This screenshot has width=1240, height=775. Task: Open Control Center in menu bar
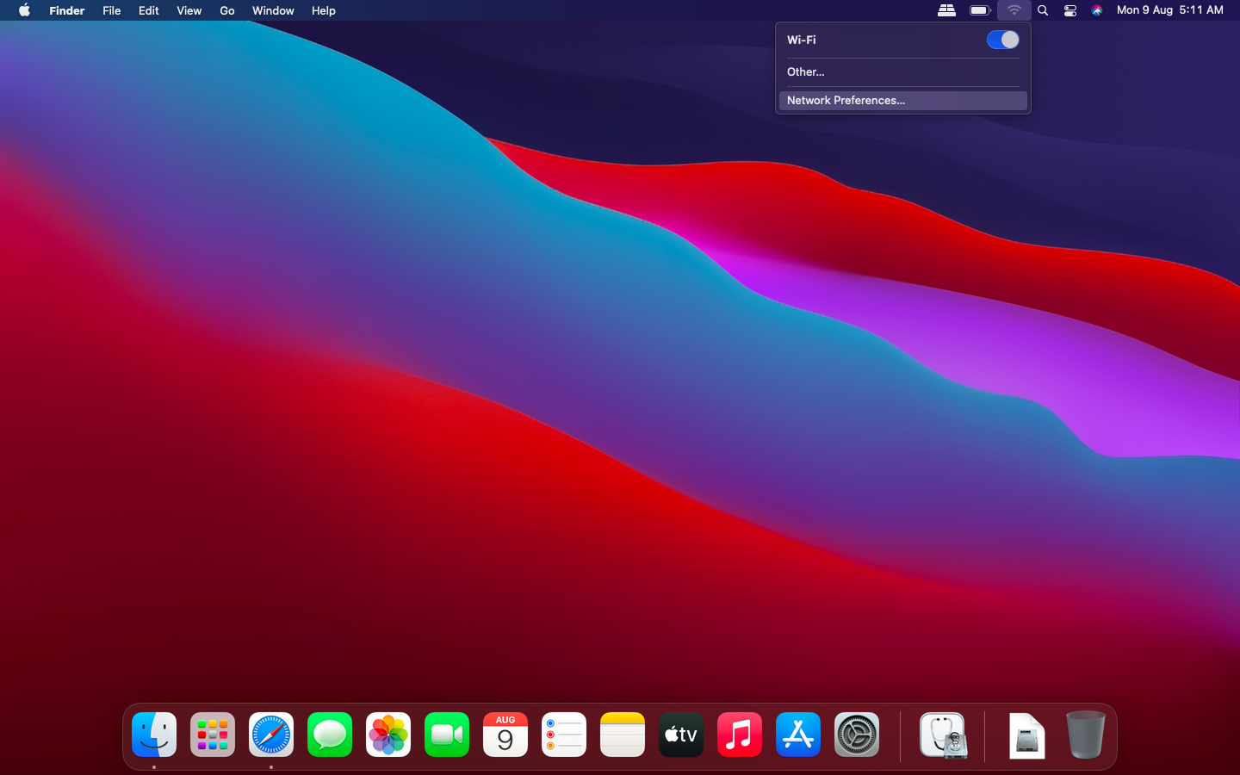coord(1070,10)
